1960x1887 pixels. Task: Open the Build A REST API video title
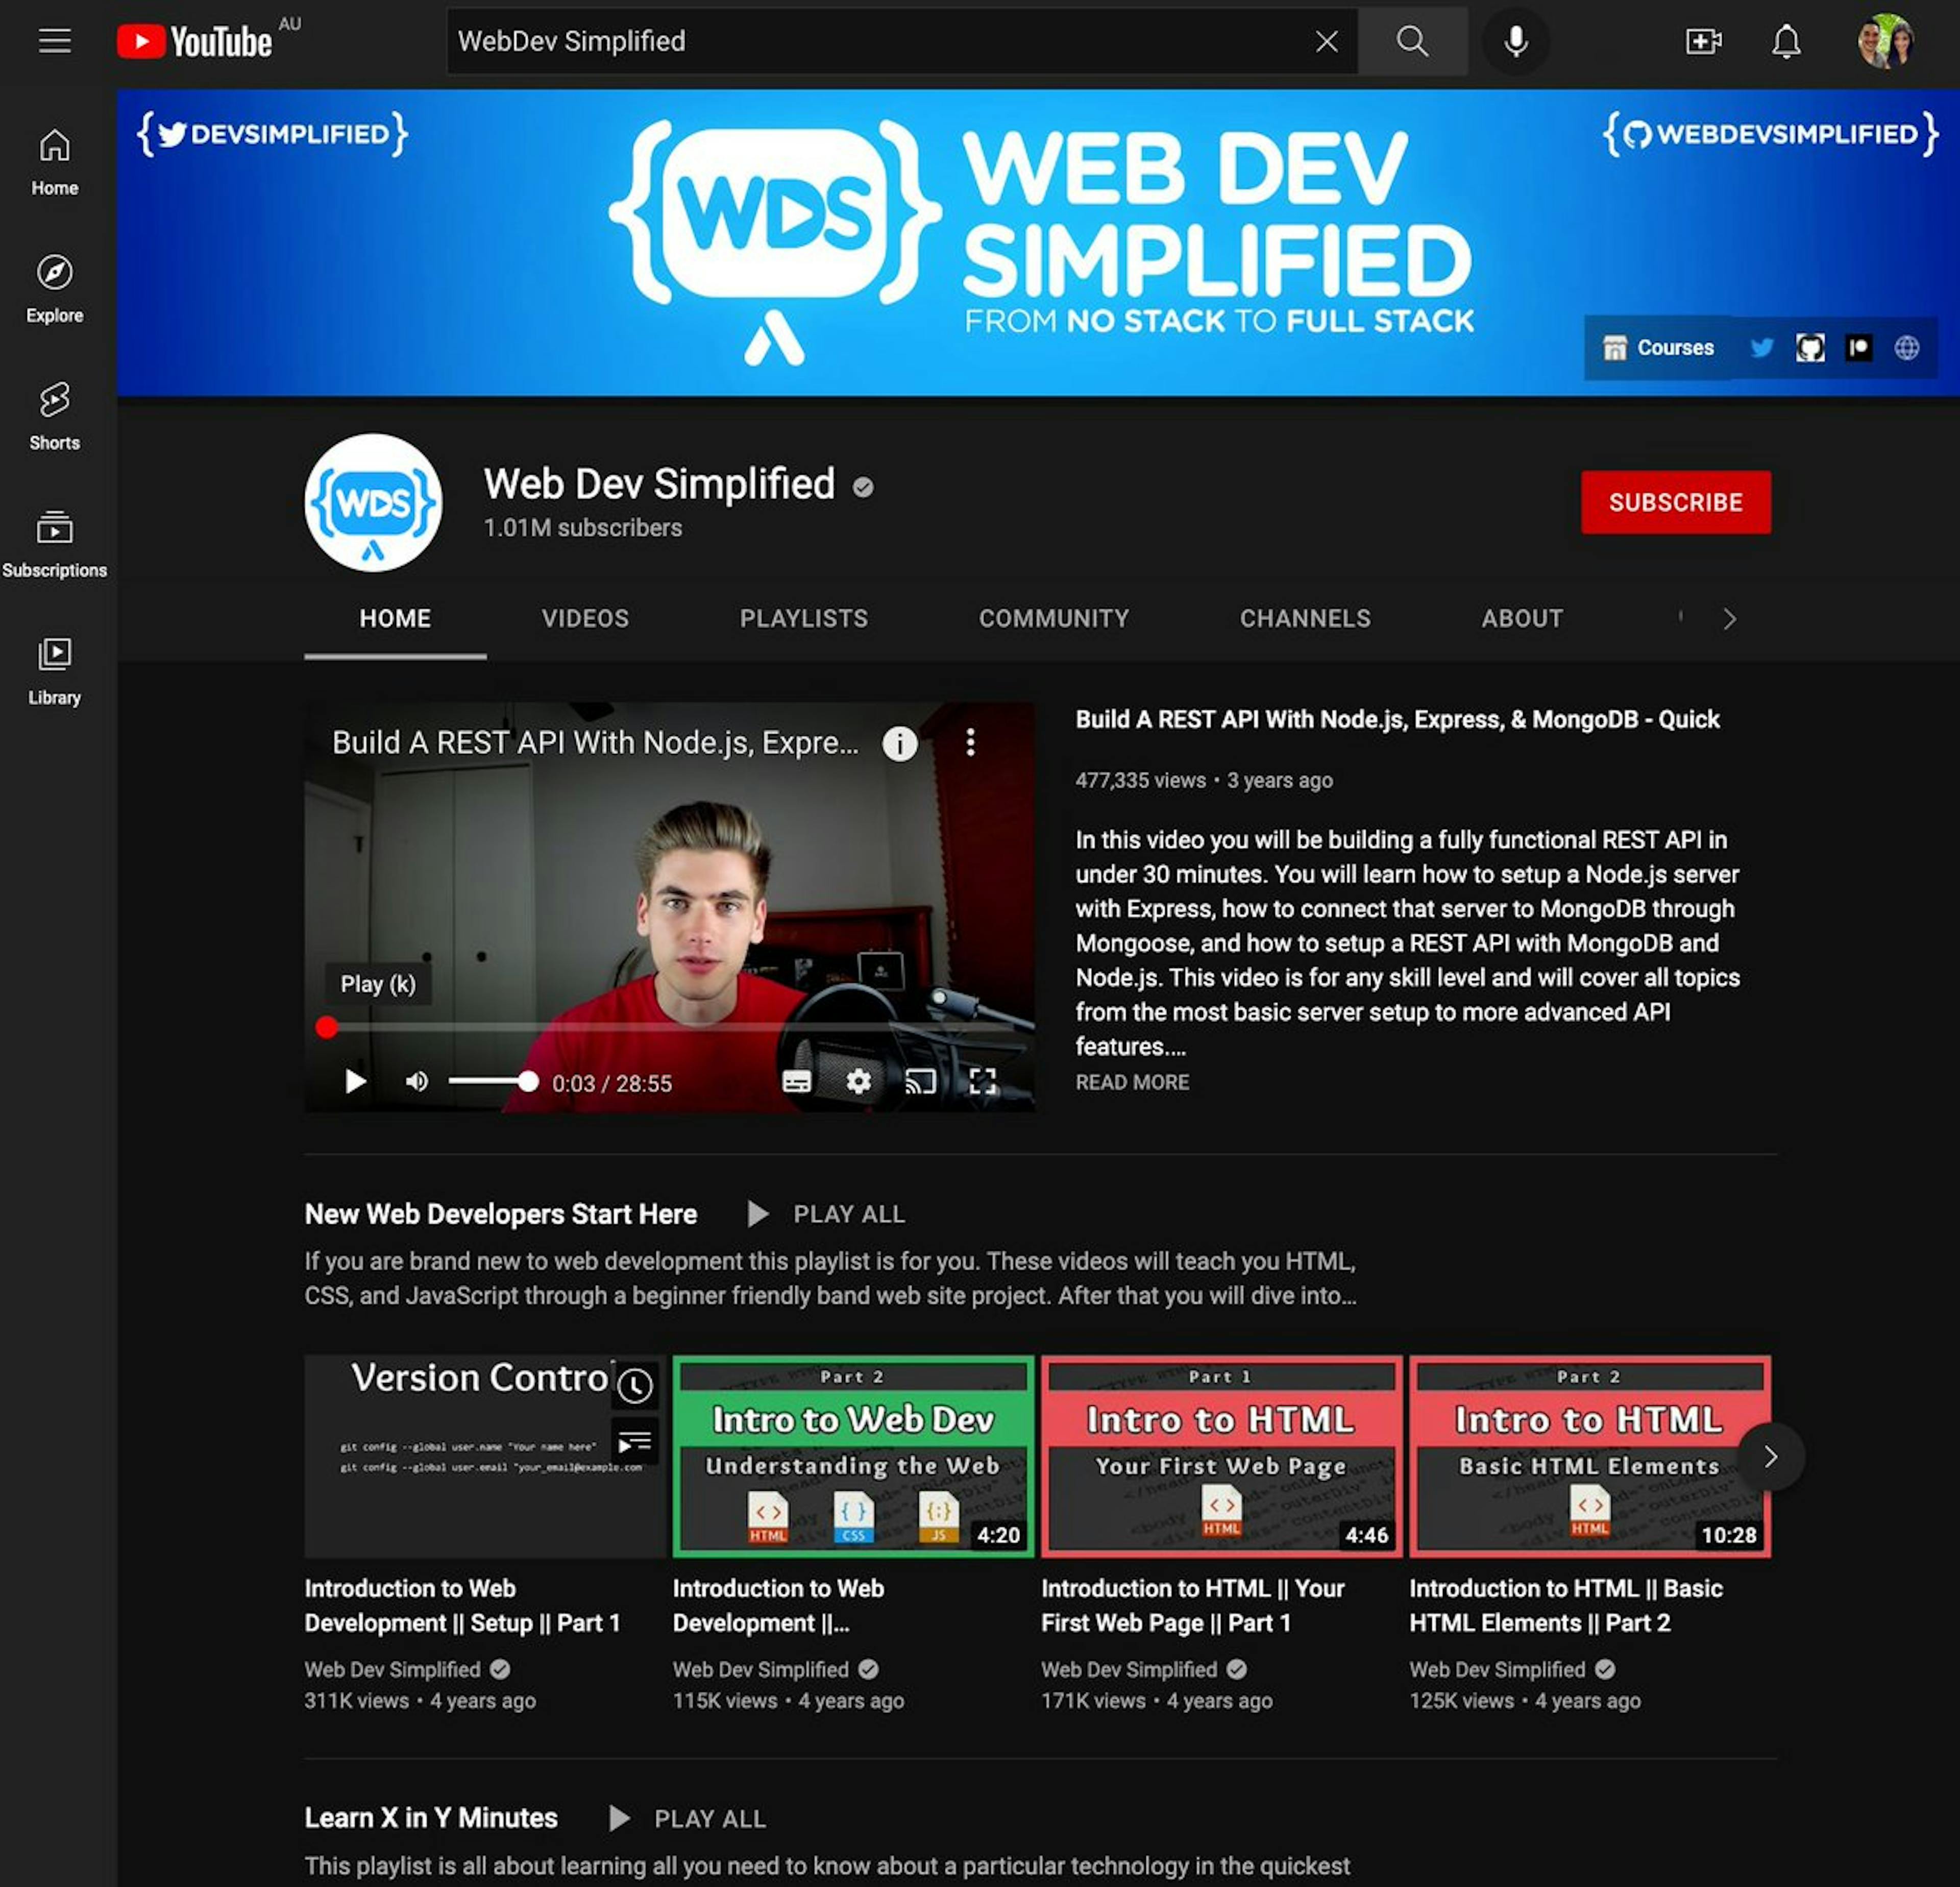pos(1397,719)
